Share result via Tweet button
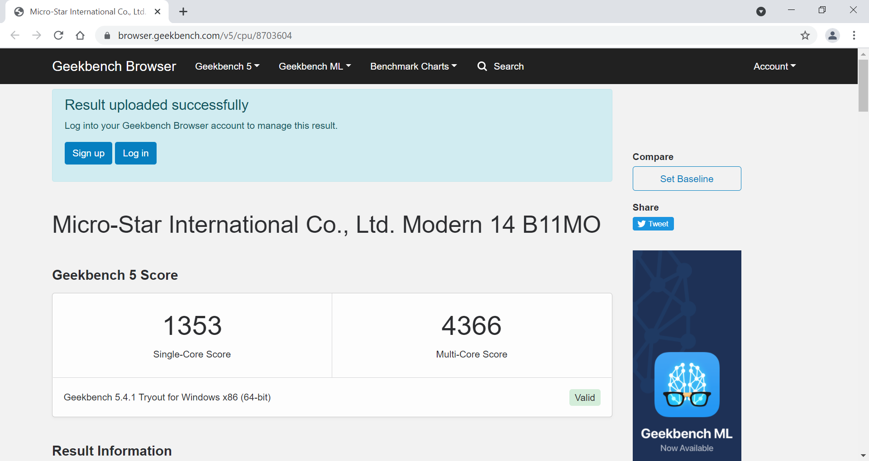Image resolution: width=869 pixels, height=461 pixels. (653, 224)
